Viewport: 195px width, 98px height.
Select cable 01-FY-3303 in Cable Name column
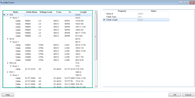30,81
